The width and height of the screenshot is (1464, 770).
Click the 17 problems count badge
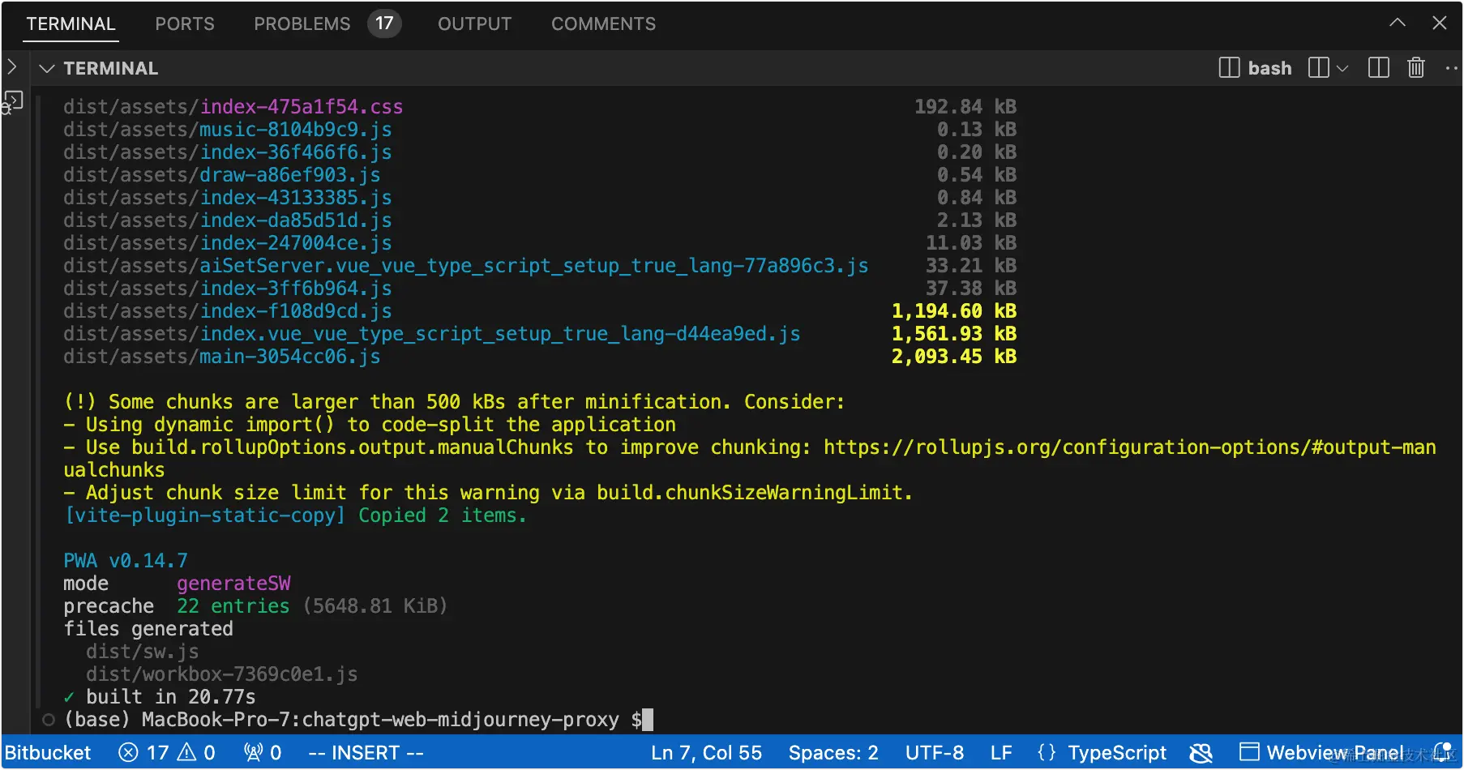[384, 24]
